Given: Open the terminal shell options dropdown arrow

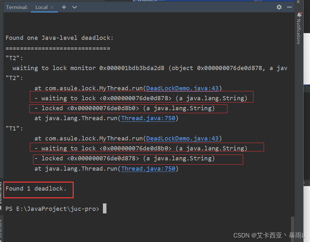Looking at the screenshot, I should (x=75, y=7).
